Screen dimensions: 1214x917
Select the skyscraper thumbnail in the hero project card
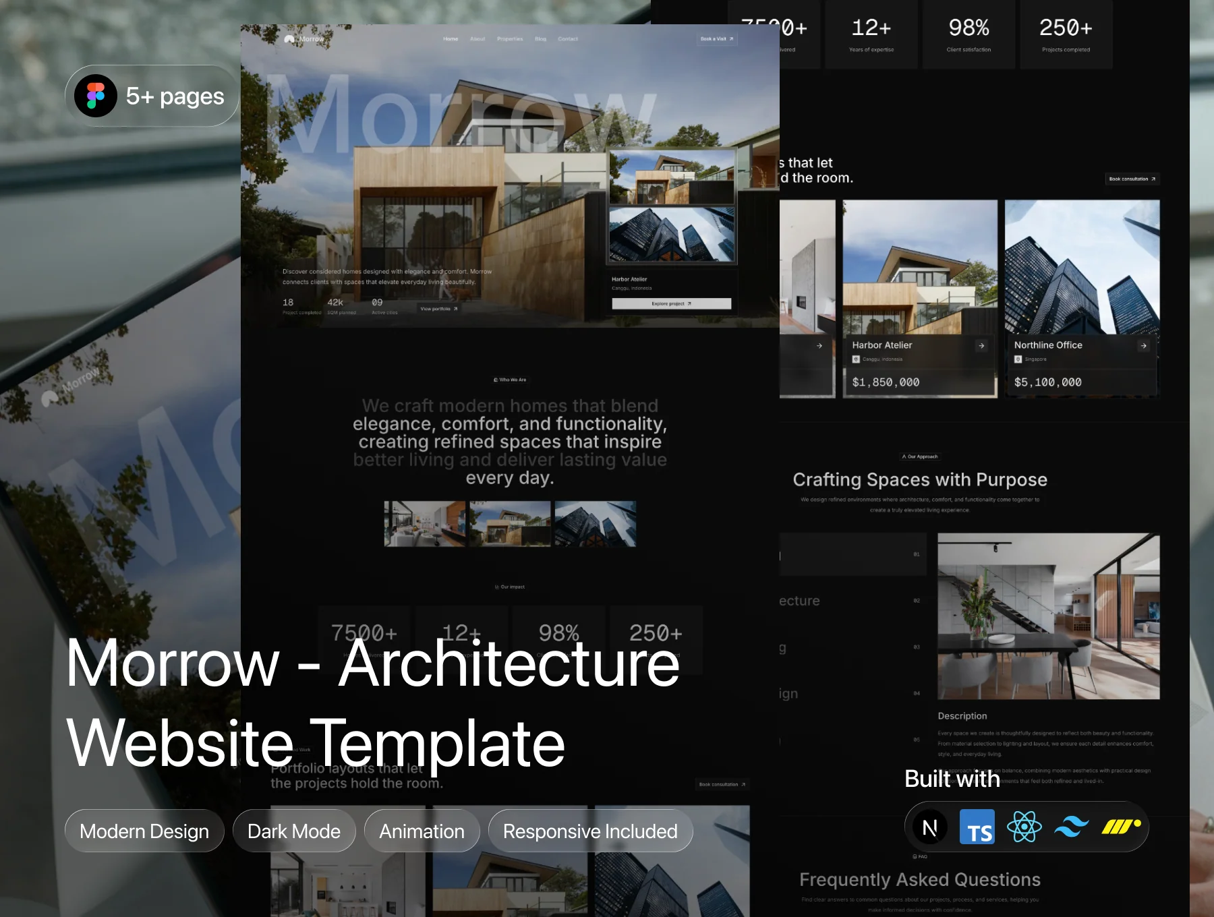[x=672, y=234]
